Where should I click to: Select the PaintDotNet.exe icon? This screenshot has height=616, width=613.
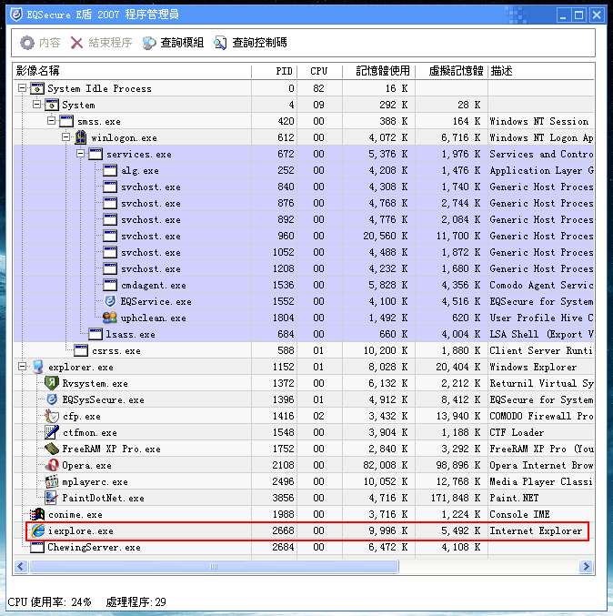click(51, 498)
